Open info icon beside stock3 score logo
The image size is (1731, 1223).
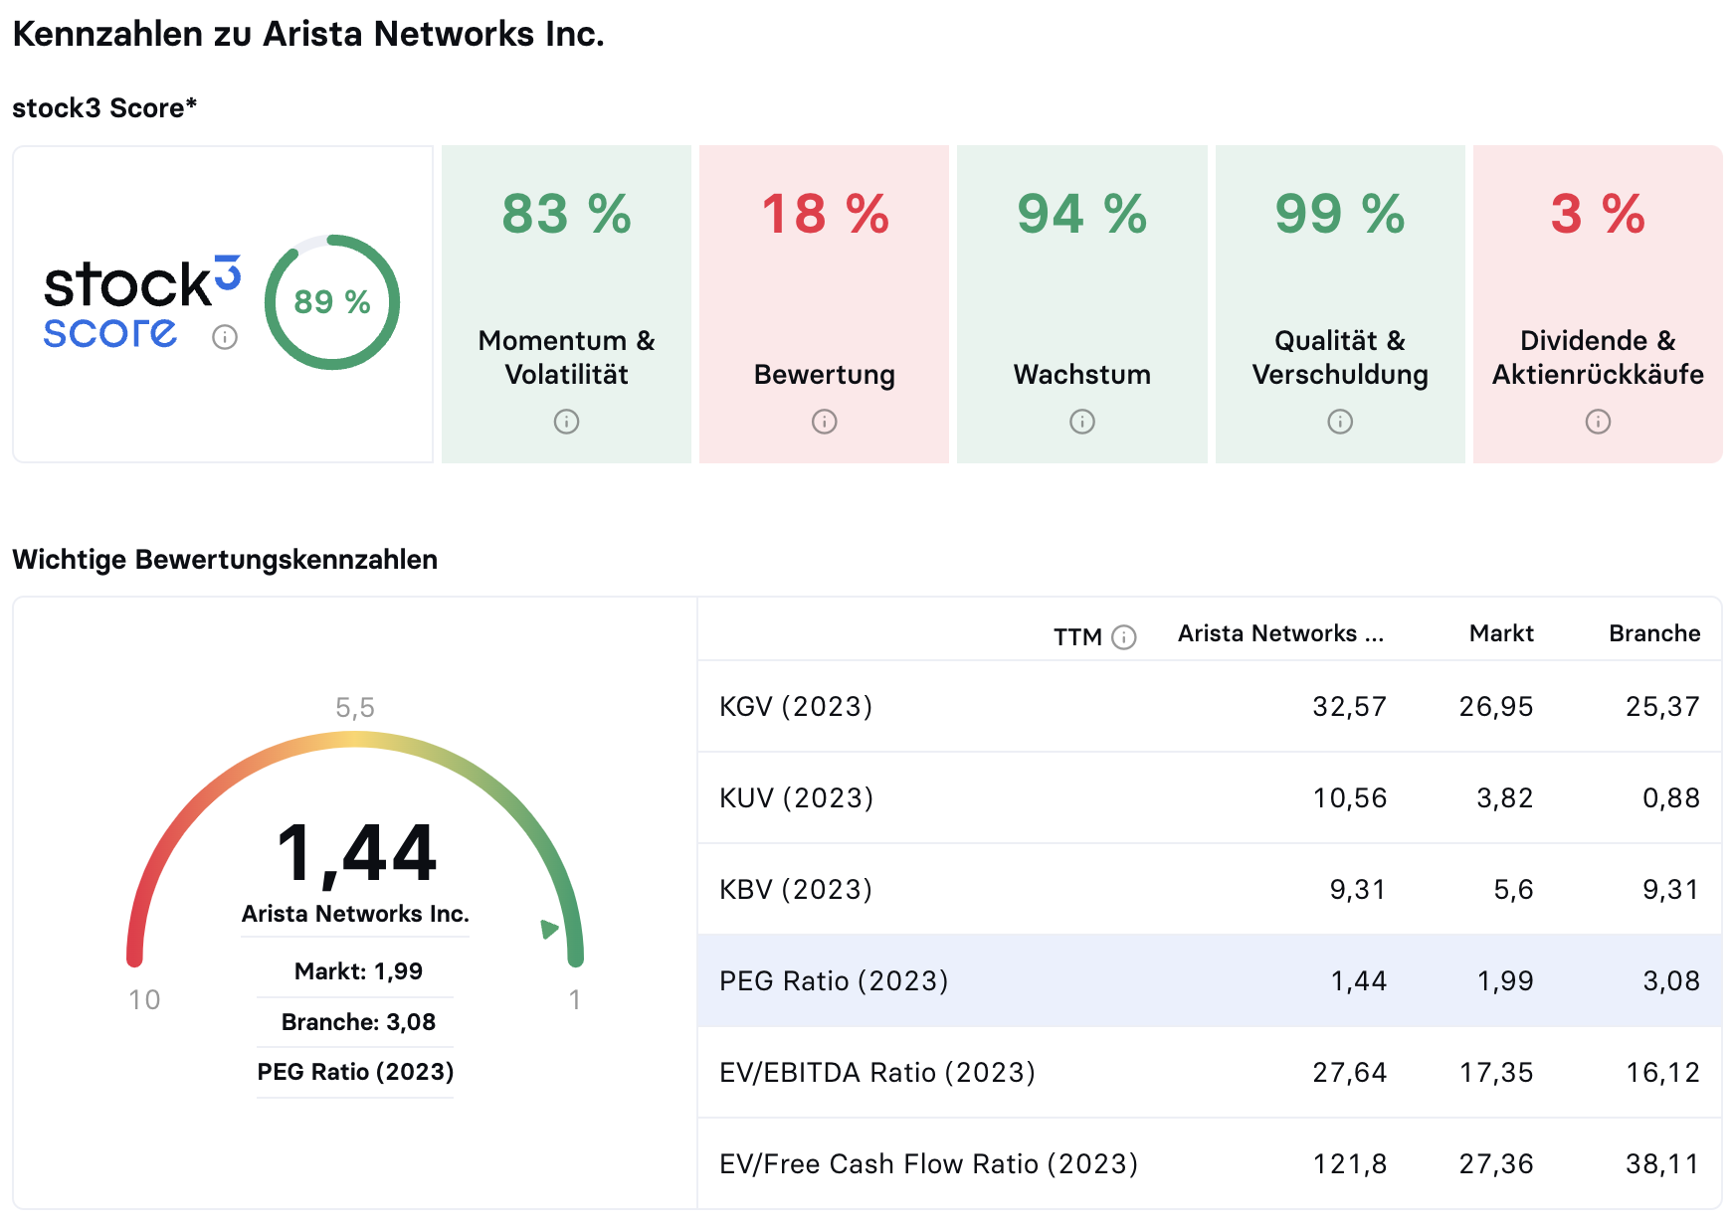225,337
